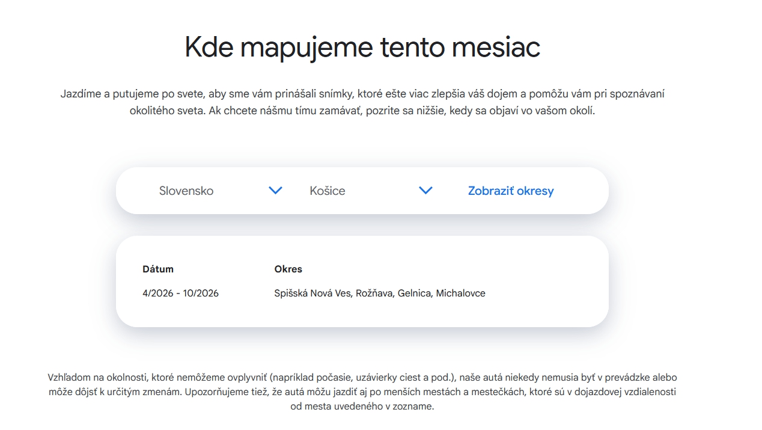
Task: Click the Zobraziť okresy link
Action: pyautogui.click(x=510, y=191)
